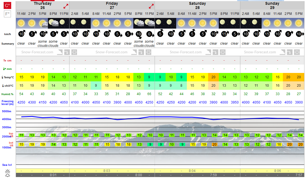Expand Friday 27 forecast with red arrows

pos(151,6)
